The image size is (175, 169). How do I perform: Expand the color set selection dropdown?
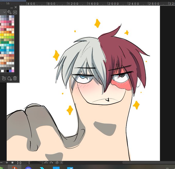5,12
